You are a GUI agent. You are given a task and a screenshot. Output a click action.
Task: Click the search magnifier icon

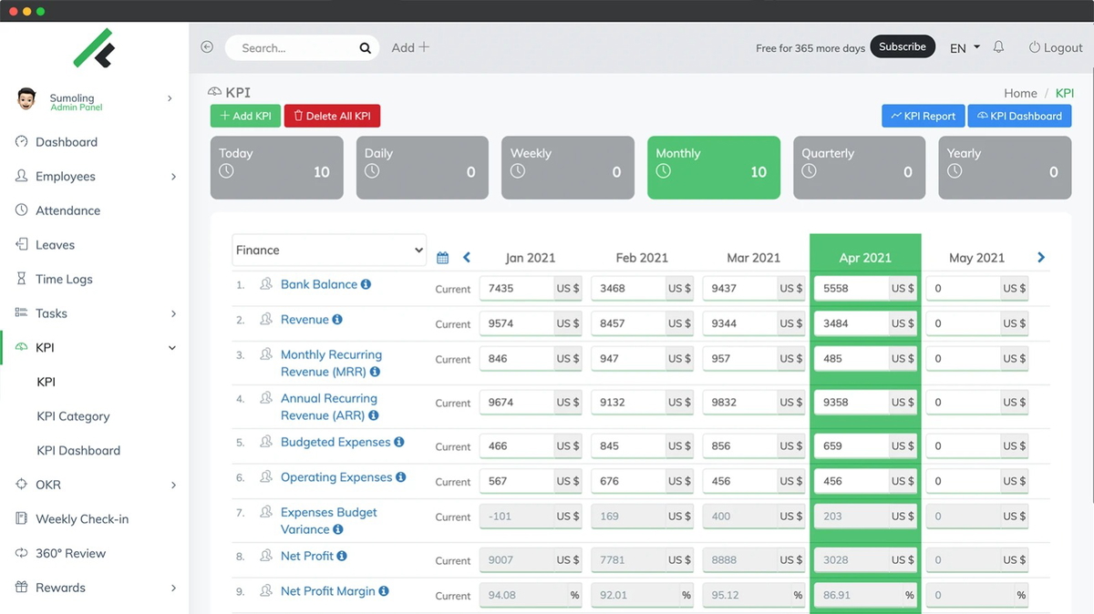coord(364,46)
